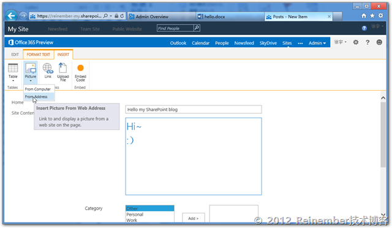
Task: Close the Posts - New Item tab
Action: coord(329,17)
